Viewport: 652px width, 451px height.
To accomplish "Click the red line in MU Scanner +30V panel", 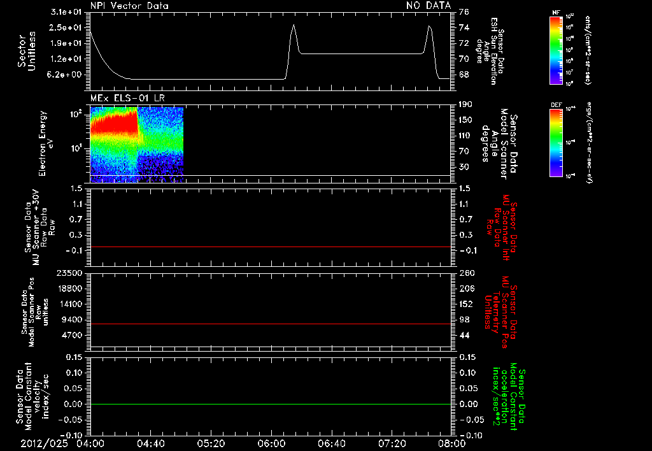I will [271, 247].
